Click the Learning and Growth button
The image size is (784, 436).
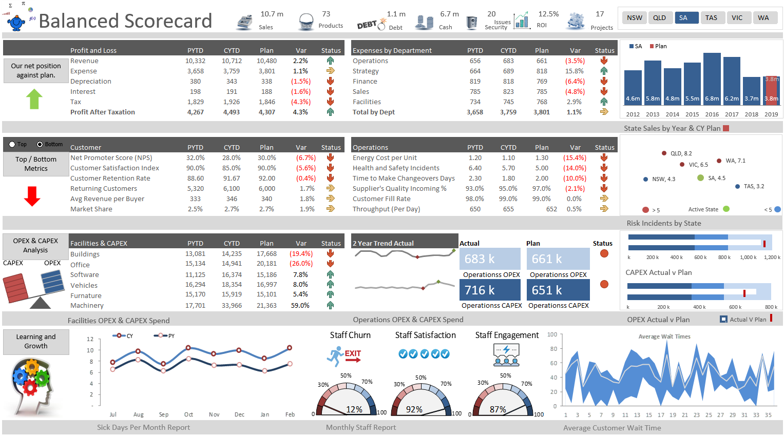[x=35, y=342]
